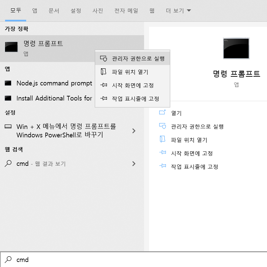The image size is (267, 267).
Task: Open the 더 보기 dropdown
Action: 178,11
